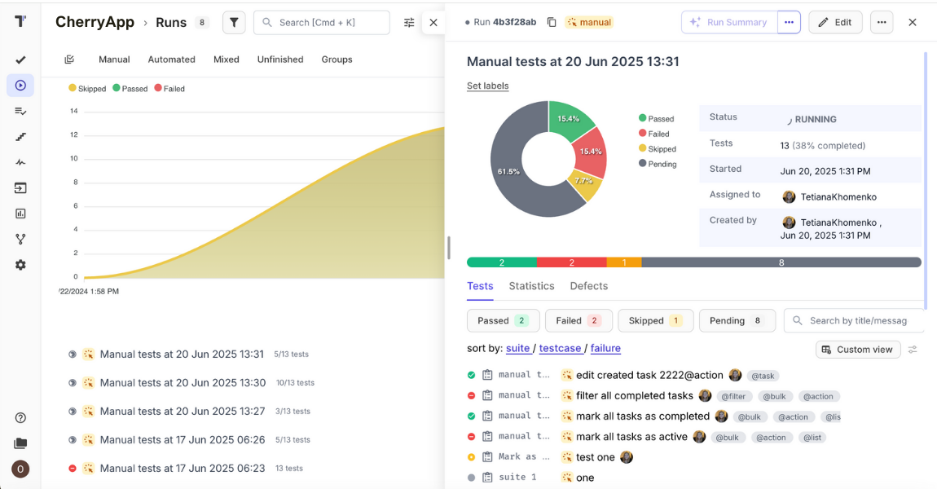Open the branching workflow icon in sidebar
The height and width of the screenshot is (489, 937).
[x=20, y=239]
